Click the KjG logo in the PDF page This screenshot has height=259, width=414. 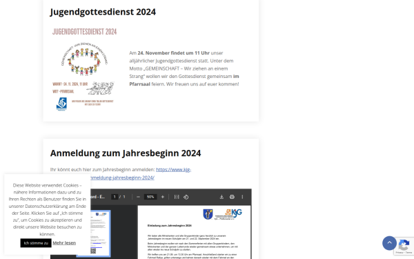pos(233,213)
